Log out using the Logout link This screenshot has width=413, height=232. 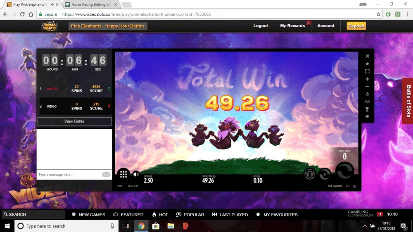(x=261, y=26)
